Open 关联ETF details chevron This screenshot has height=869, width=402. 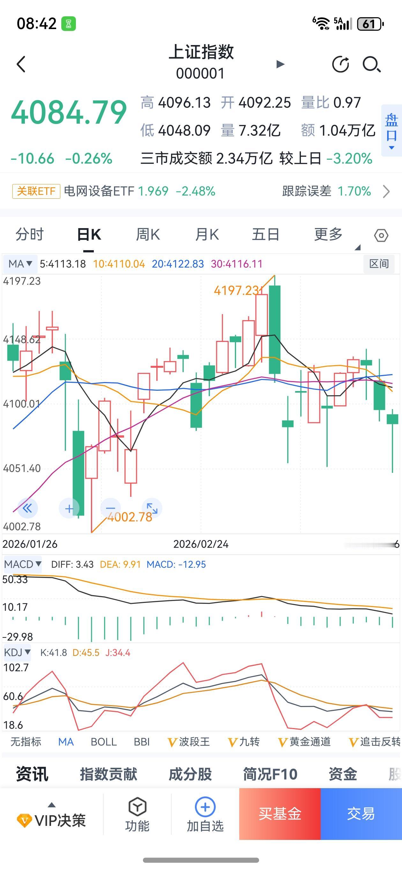point(386,191)
